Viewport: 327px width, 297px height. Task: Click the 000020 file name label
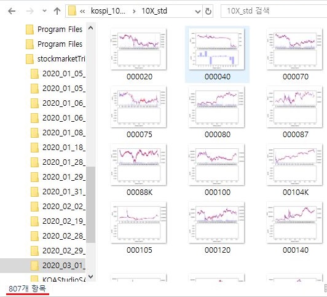click(x=140, y=77)
